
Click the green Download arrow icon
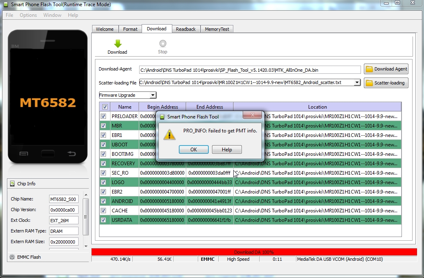(x=117, y=44)
